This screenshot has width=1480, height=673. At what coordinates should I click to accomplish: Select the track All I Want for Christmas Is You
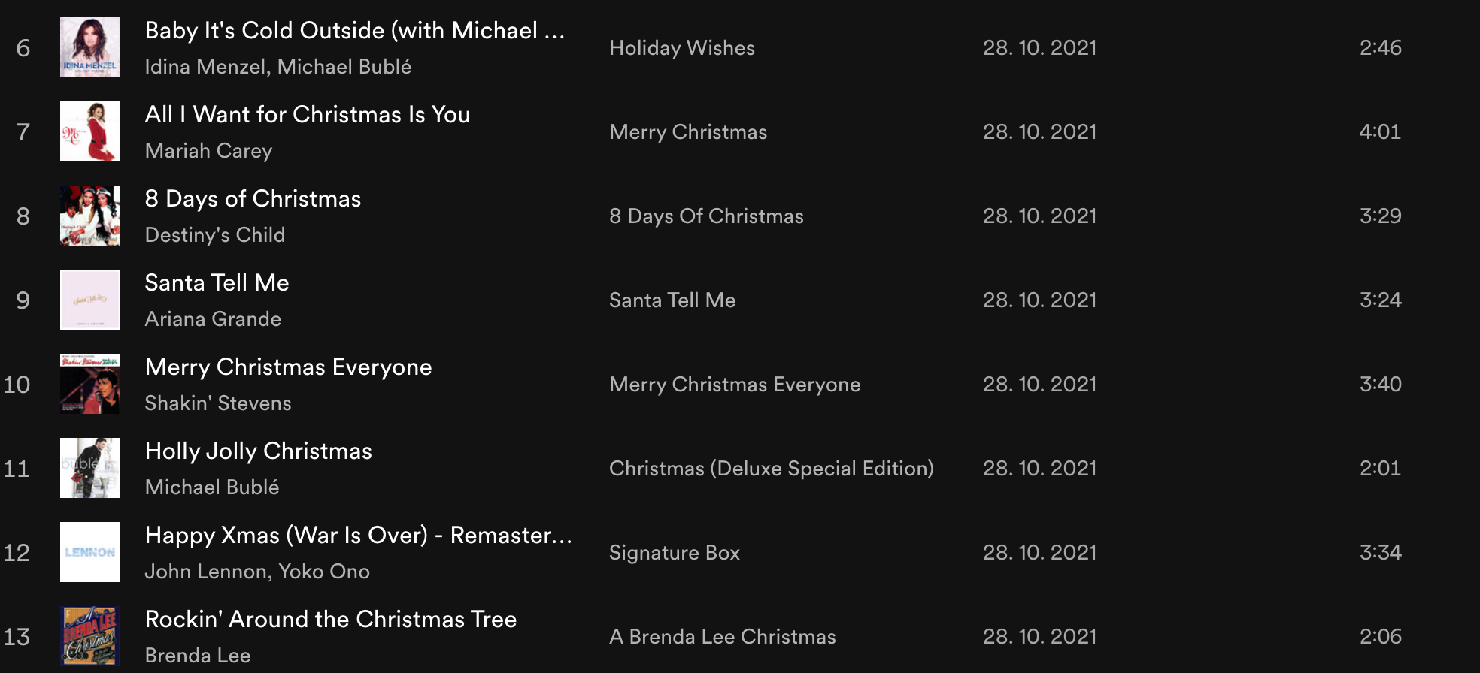click(307, 115)
